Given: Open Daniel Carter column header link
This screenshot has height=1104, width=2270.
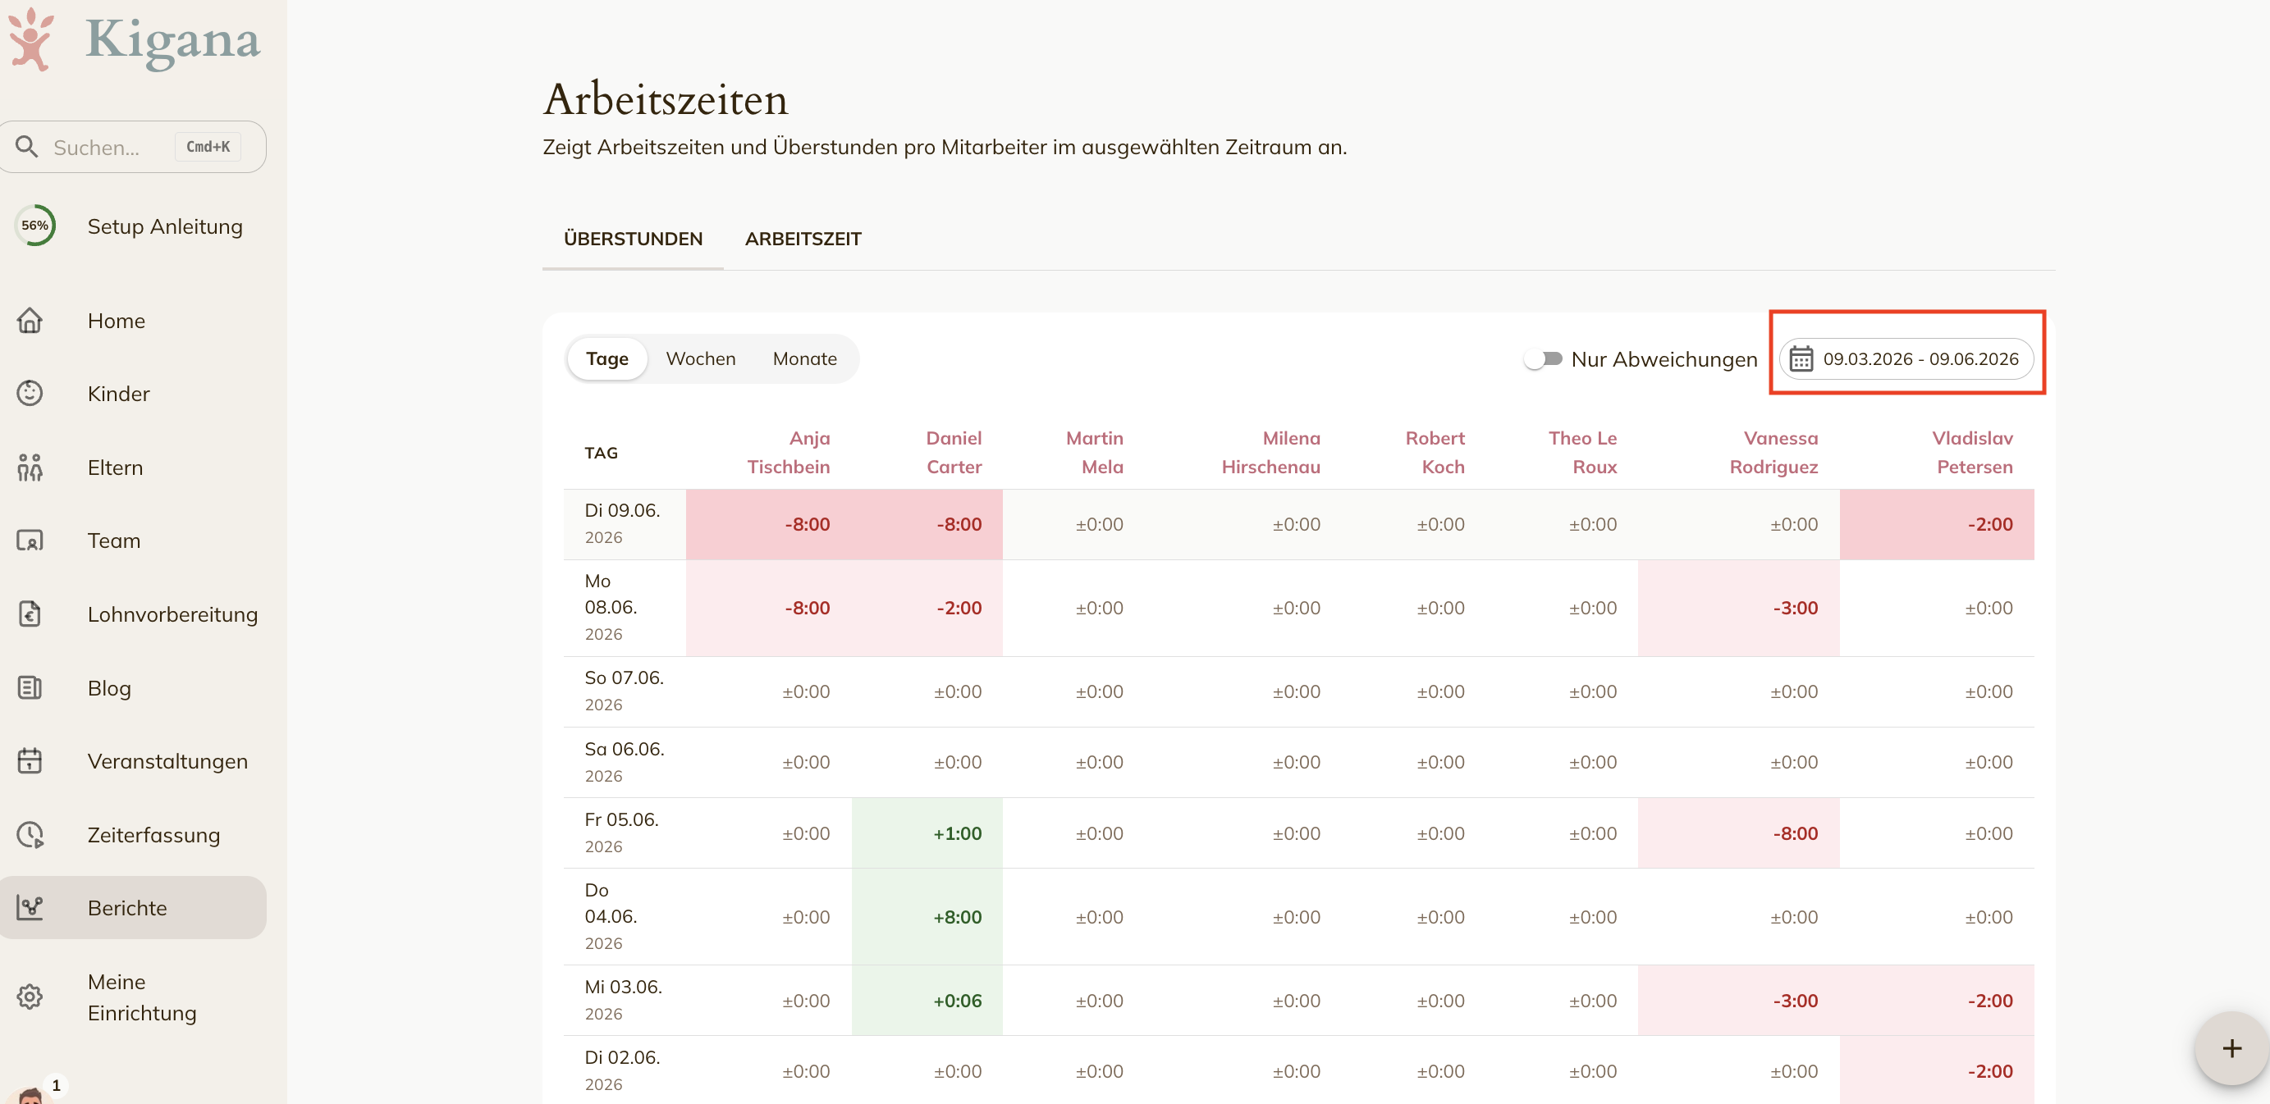Looking at the screenshot, I should click(x=954, y=453).
